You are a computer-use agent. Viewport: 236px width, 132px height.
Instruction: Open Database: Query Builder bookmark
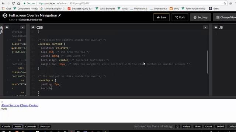(80, 9)
